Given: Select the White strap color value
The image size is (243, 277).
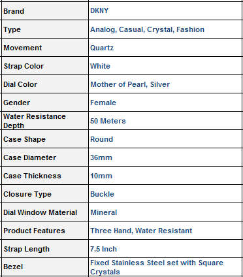Looking at the screenshot, I should click(x=100, y=66).
